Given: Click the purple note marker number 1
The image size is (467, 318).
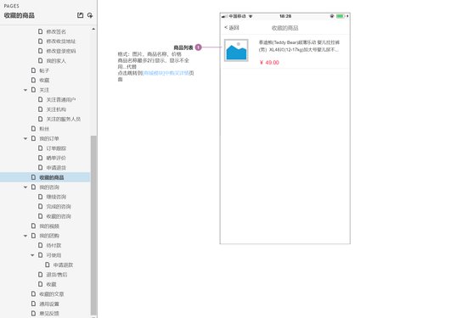Looking at the screenshot, I should (x=199, y=47).
